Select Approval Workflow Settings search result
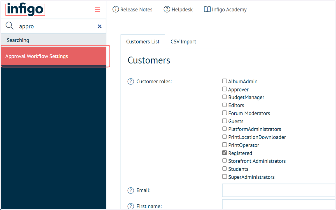This screenshot has width=336, height=210. [53, 56]
